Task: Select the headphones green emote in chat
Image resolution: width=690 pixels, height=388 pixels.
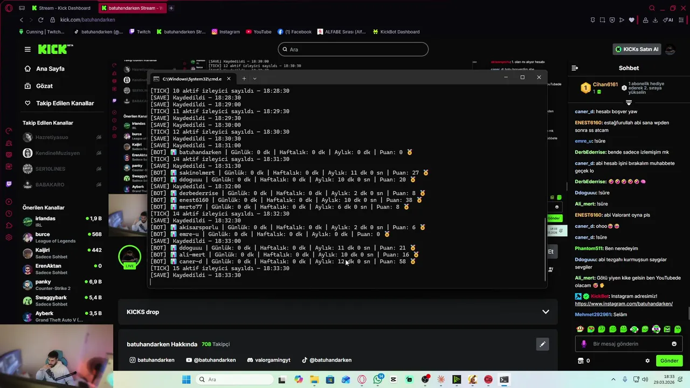Action: (x=634, y=329)
